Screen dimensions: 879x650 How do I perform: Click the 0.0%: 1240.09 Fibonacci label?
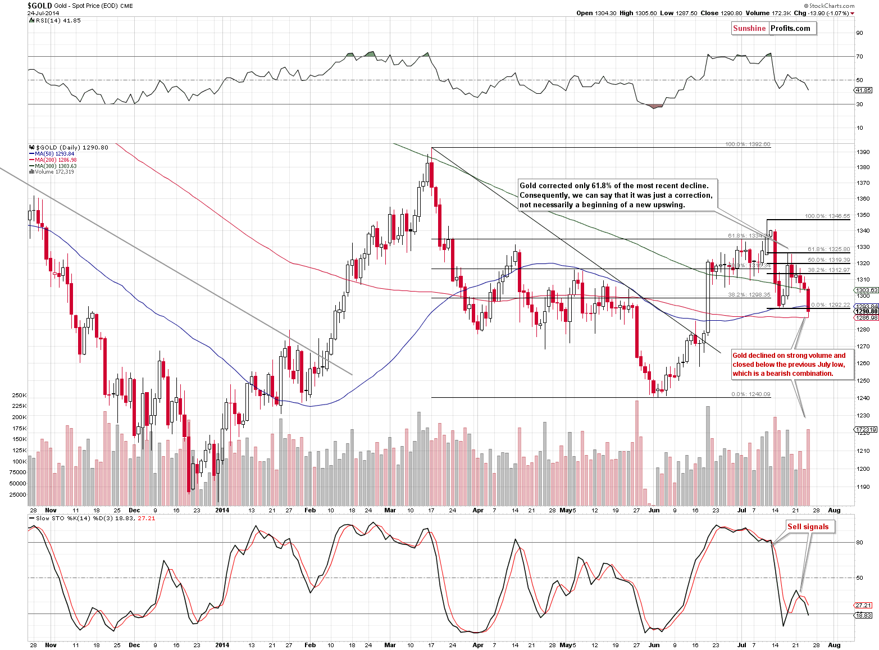click(750, 394)
